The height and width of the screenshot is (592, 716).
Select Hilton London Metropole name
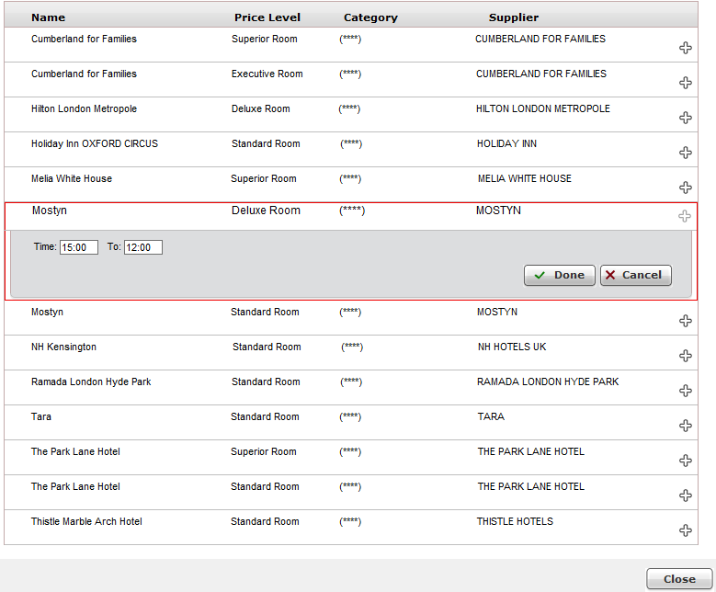click(x=84, y=108)
